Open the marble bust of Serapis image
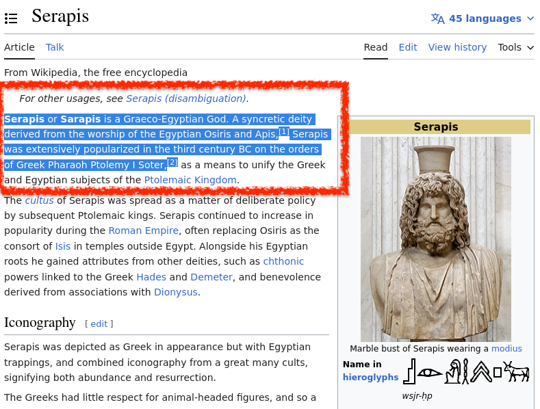This screenshot has height=409, width=540. point(435,239)
